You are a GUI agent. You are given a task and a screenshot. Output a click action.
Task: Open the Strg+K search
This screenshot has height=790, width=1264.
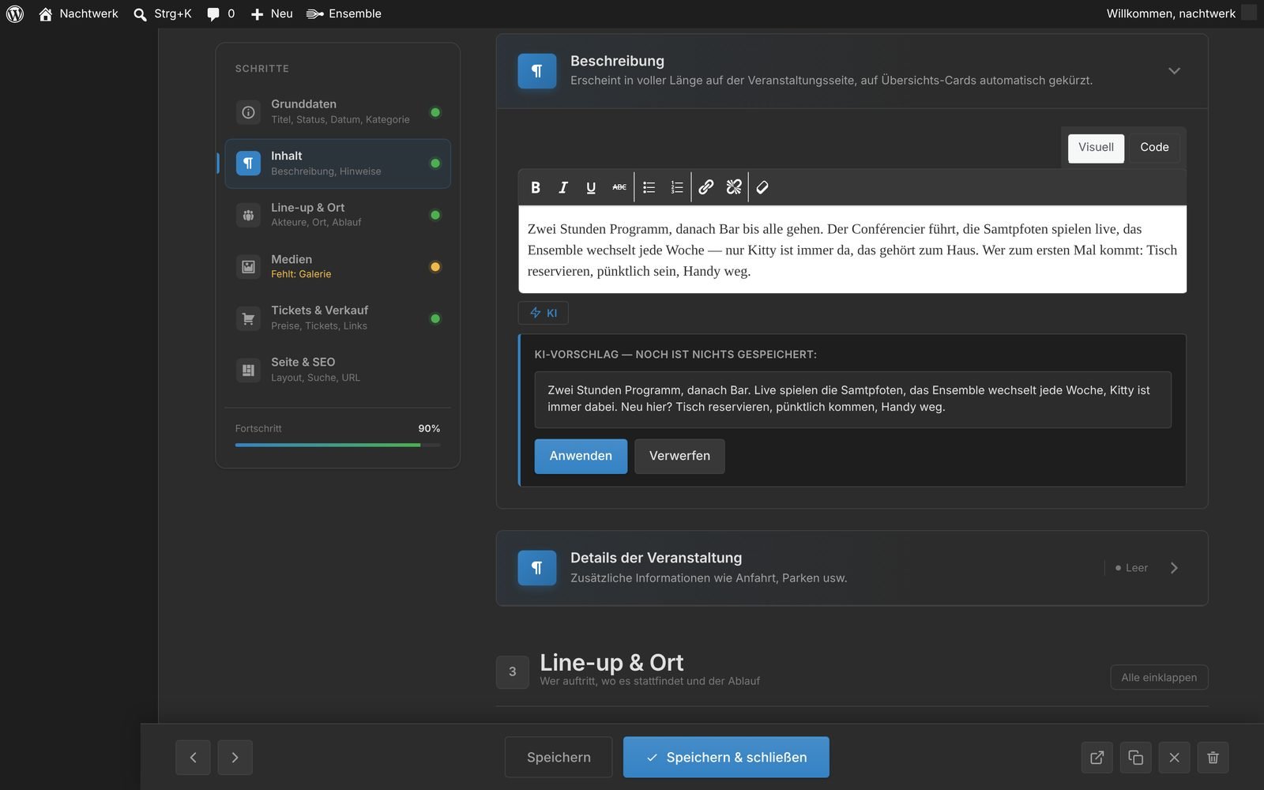(x=163, y=13)
